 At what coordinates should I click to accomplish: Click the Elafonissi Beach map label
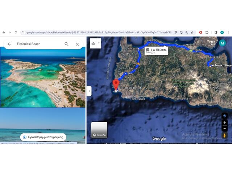(x=130, y=88)
